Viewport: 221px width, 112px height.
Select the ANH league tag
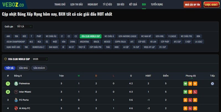[8, 36]
